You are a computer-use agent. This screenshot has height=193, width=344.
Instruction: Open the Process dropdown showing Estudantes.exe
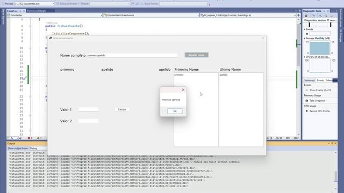coord(34,4)
